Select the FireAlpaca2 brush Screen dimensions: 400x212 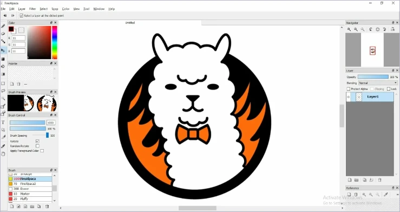[x=30, y=184]
